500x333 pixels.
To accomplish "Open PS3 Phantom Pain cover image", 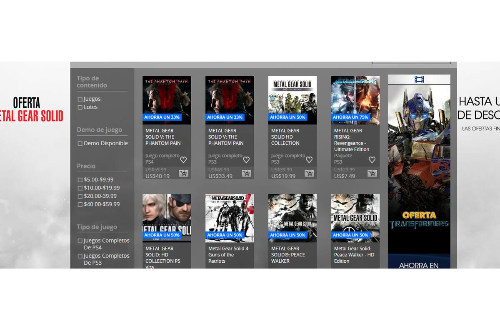I will (230, 100).
